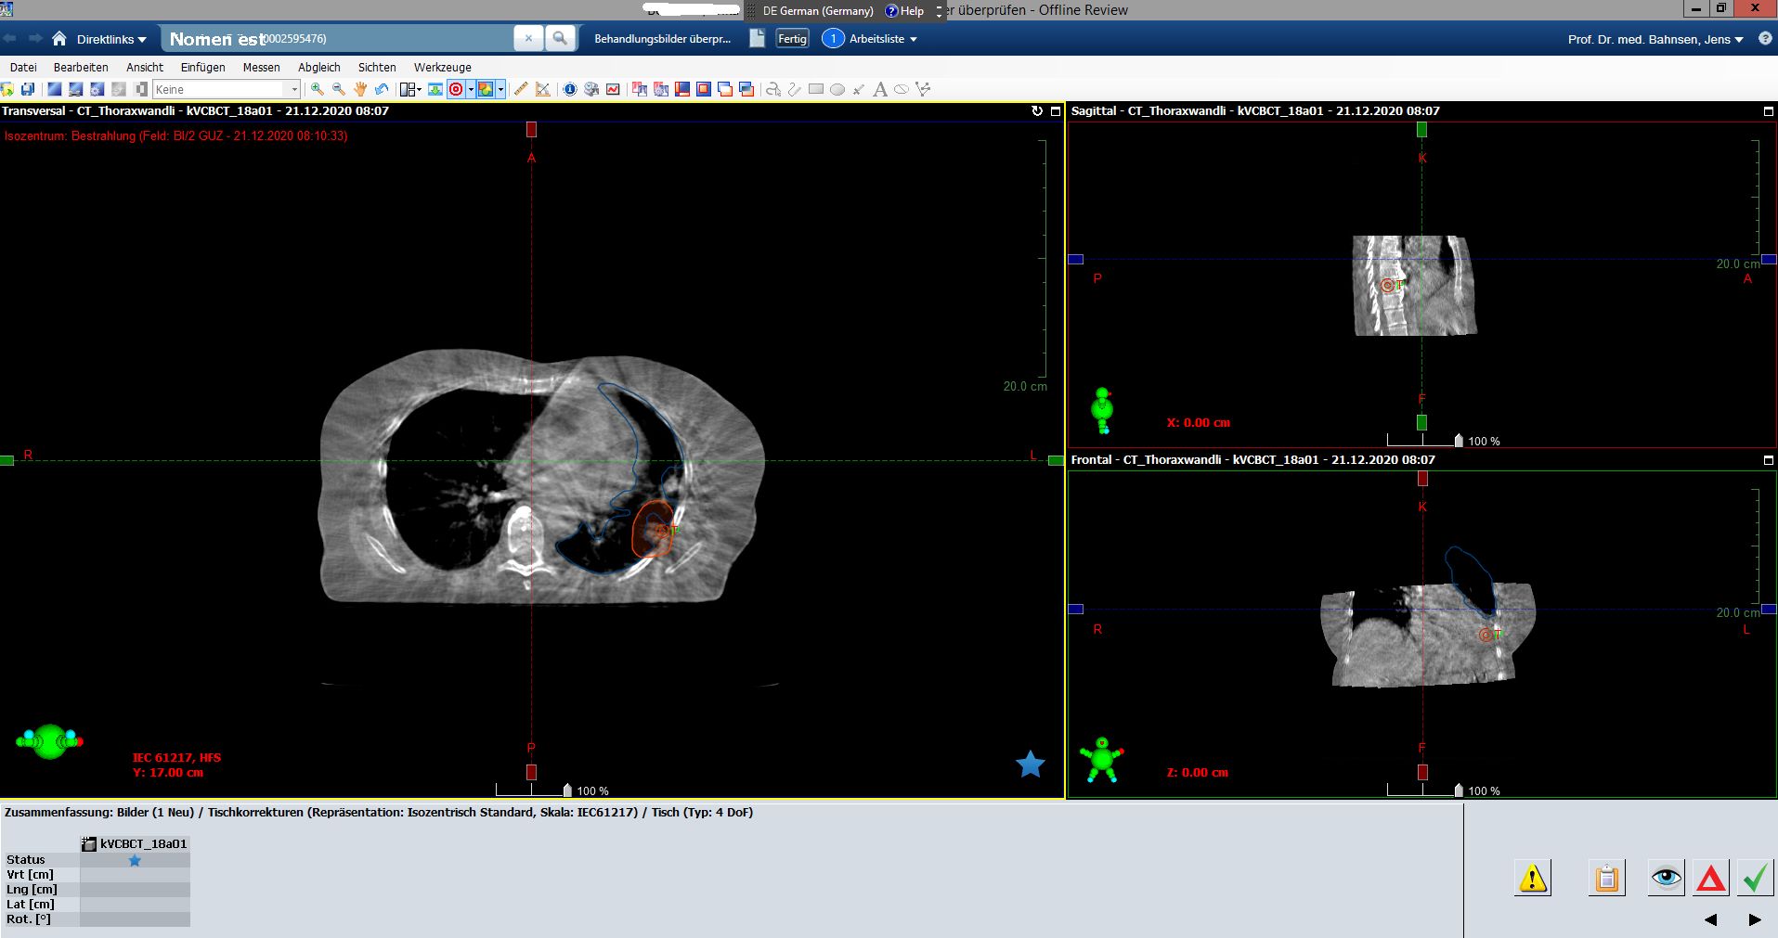The image size is (1778, 938).
Task: Open the Werkzeuge menu
Action: [x=443, y=67]
